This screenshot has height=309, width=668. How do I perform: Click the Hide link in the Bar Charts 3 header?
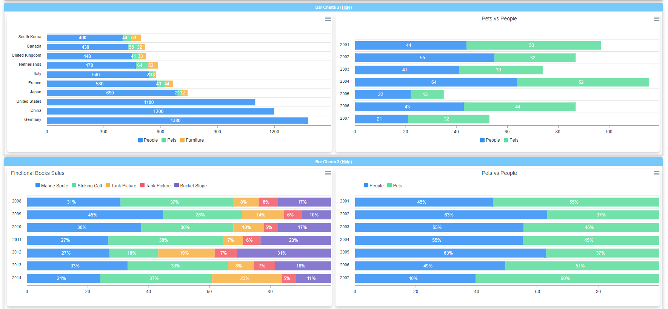coord(346,162)
